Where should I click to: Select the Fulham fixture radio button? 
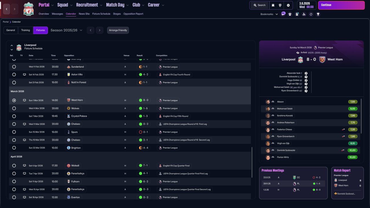(14, 182)
